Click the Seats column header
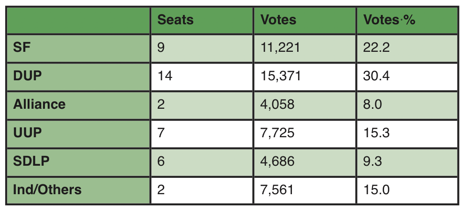Screen dimensions: 466x211 (x=175, y=20)
